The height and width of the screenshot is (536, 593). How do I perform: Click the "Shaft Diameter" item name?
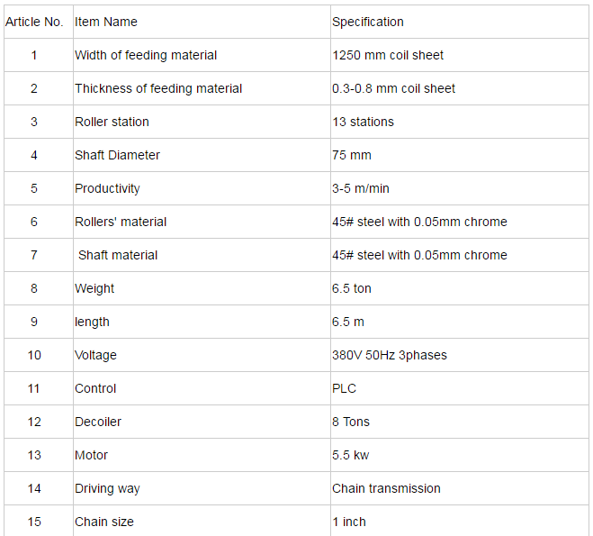coord(117,155)
